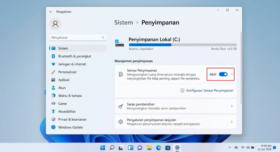Image resolution: width=280 pixels, height=152 pixels.
Task: Open Saran pembersihan
Action: point(176,106)
